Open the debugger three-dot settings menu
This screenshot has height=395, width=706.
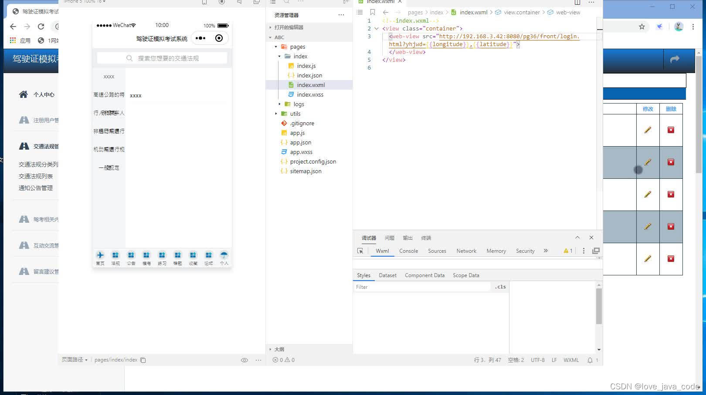coord(584,251)
